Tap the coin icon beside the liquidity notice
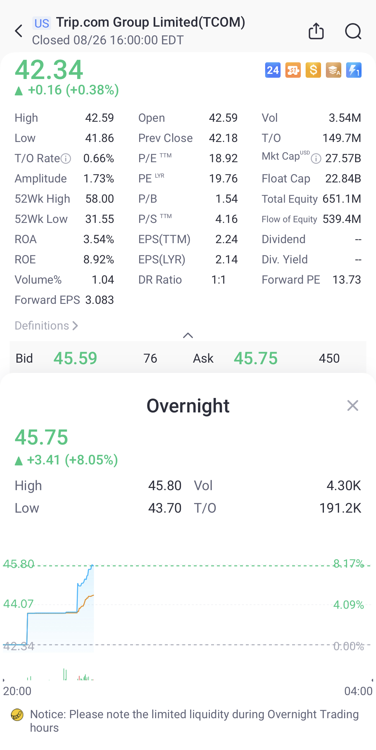Screen dimensions: 376x750 coord(17,715)
